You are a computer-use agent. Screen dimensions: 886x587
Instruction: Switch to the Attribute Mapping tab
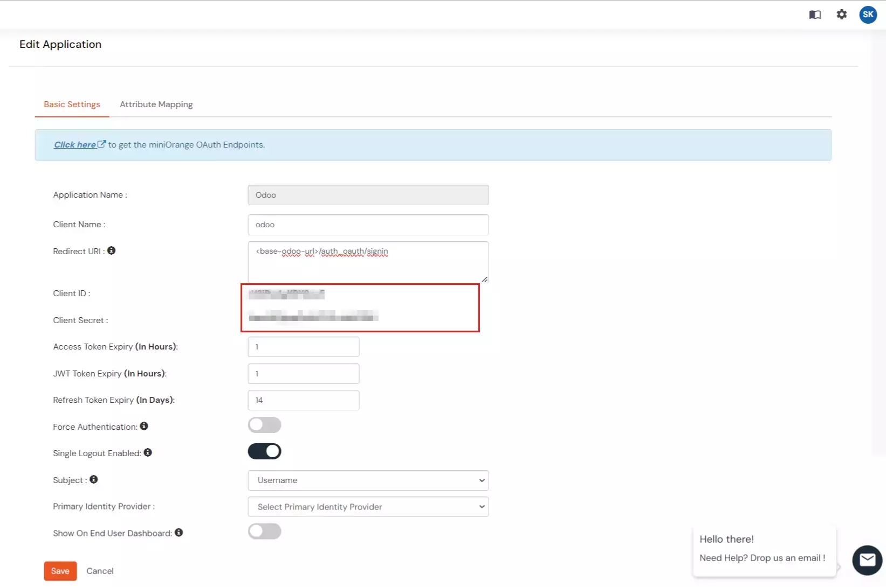[156, 104]
